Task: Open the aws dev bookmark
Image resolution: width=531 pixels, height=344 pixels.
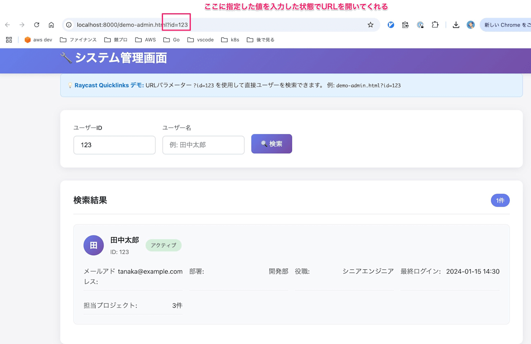Action: (x=38, y=40)
